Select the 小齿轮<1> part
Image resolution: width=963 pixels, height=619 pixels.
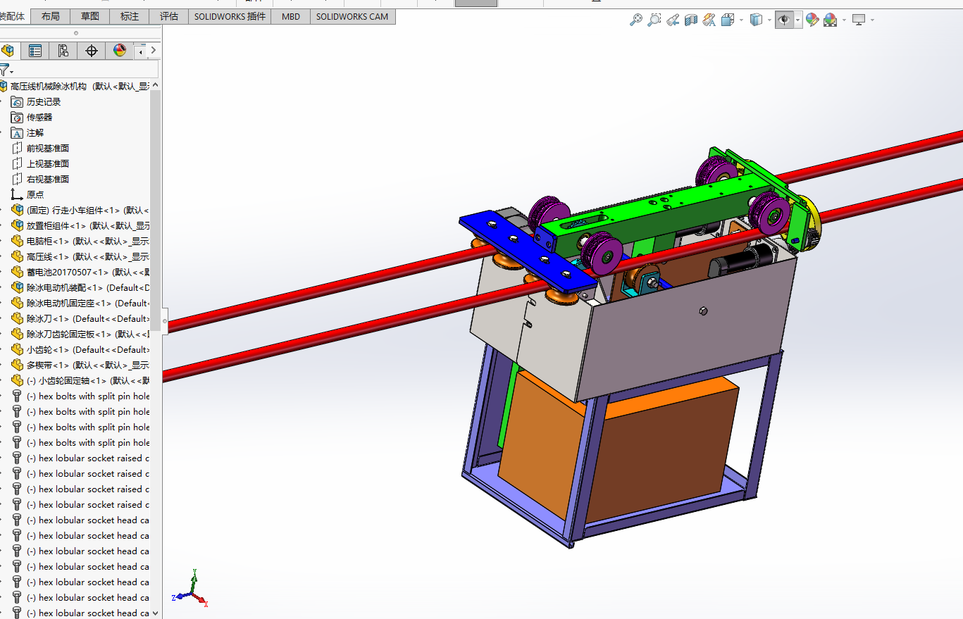point(80,349)
